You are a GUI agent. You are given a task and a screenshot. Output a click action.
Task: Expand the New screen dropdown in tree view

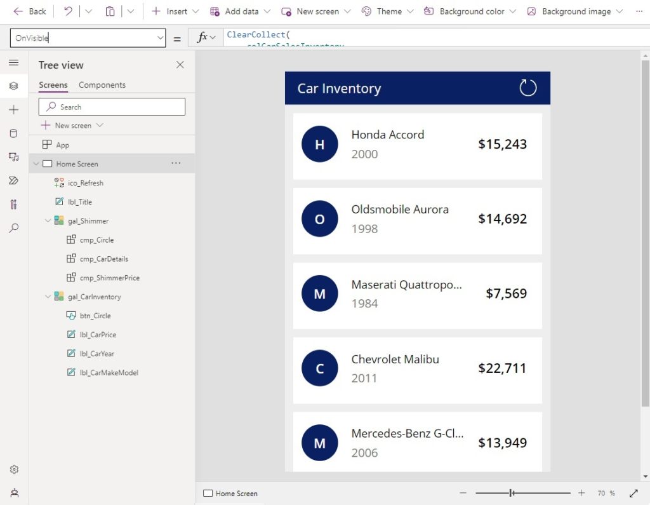click(x=100, y=126)
